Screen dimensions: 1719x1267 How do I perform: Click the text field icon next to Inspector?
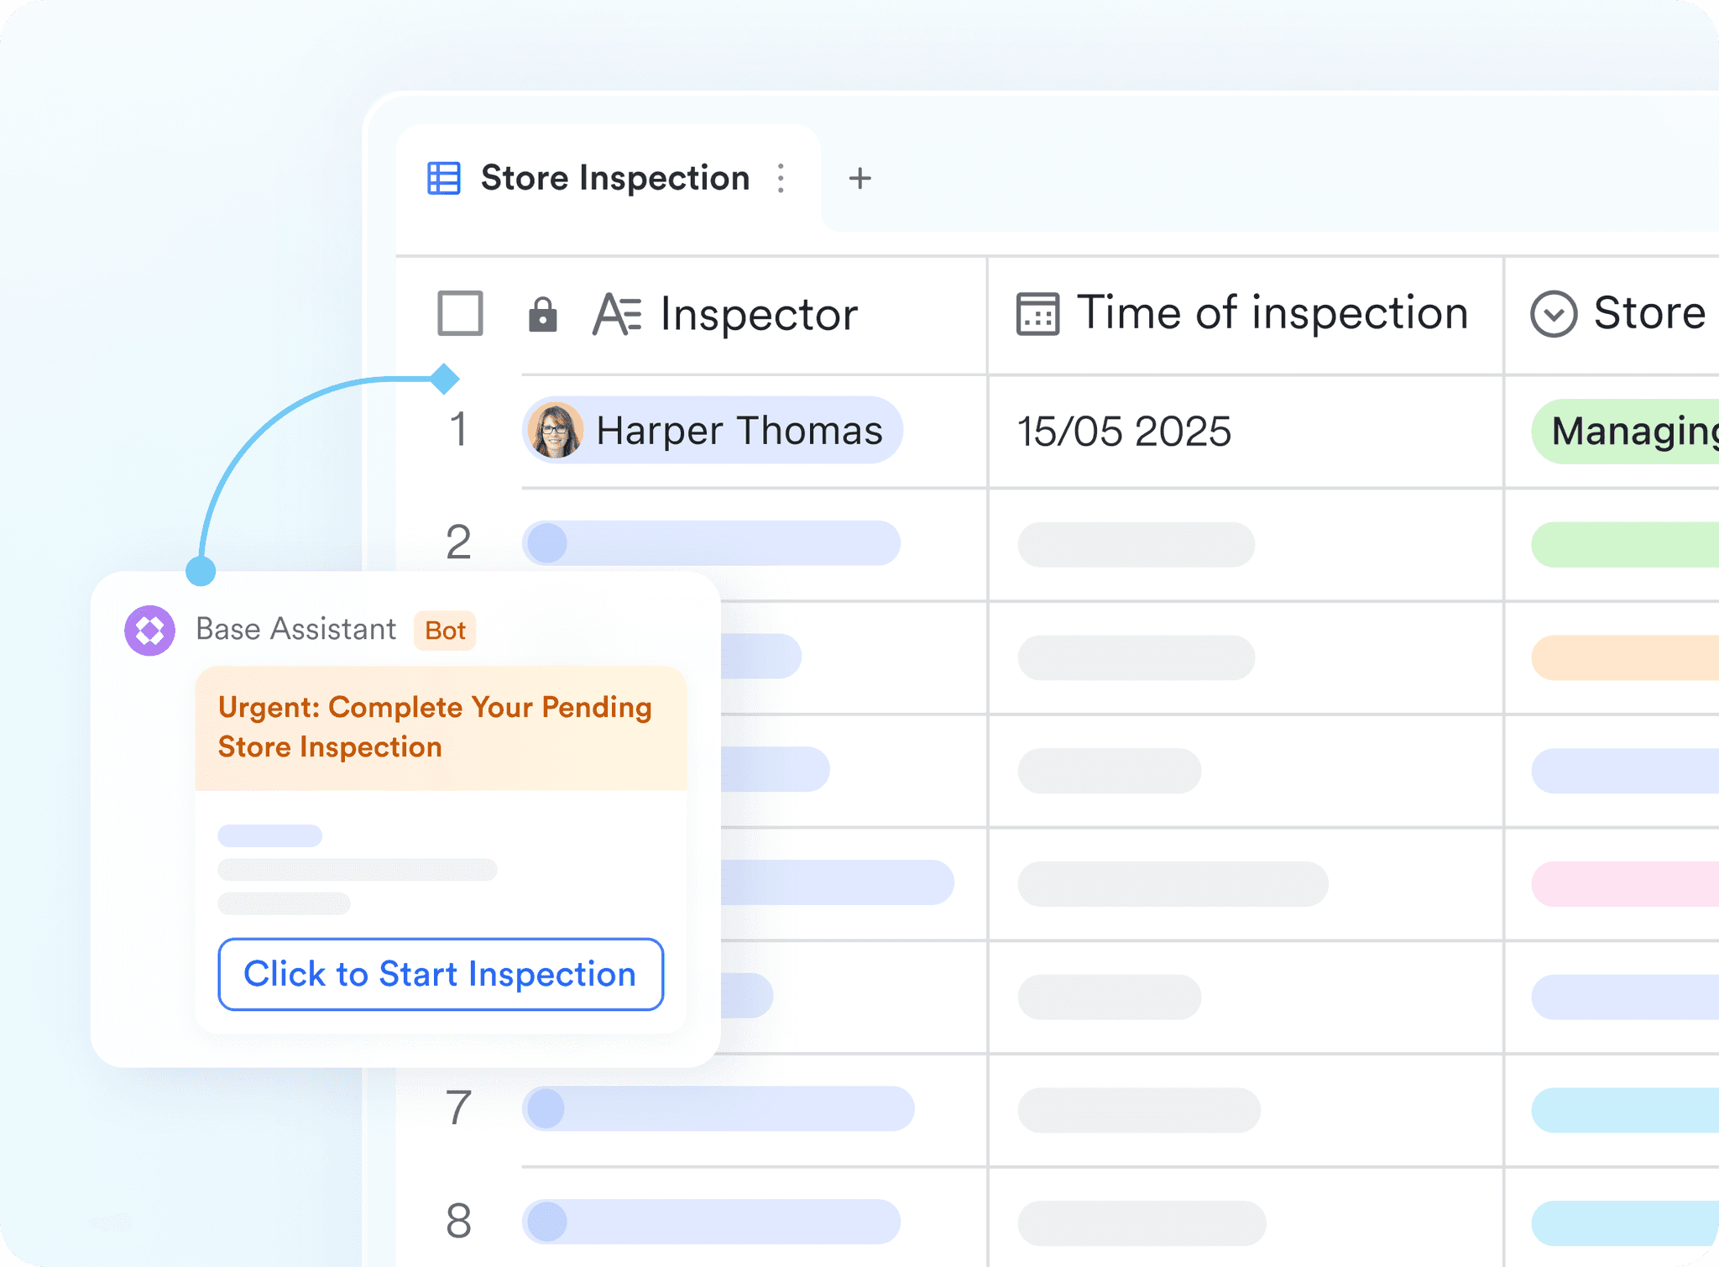coord(616,315)
